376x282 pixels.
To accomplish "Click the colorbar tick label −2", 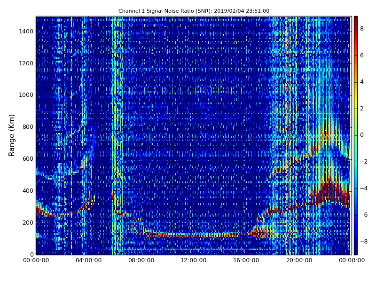I will (363, 162).
